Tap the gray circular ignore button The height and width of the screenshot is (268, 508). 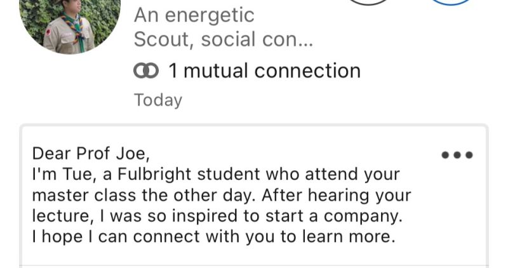368,2
